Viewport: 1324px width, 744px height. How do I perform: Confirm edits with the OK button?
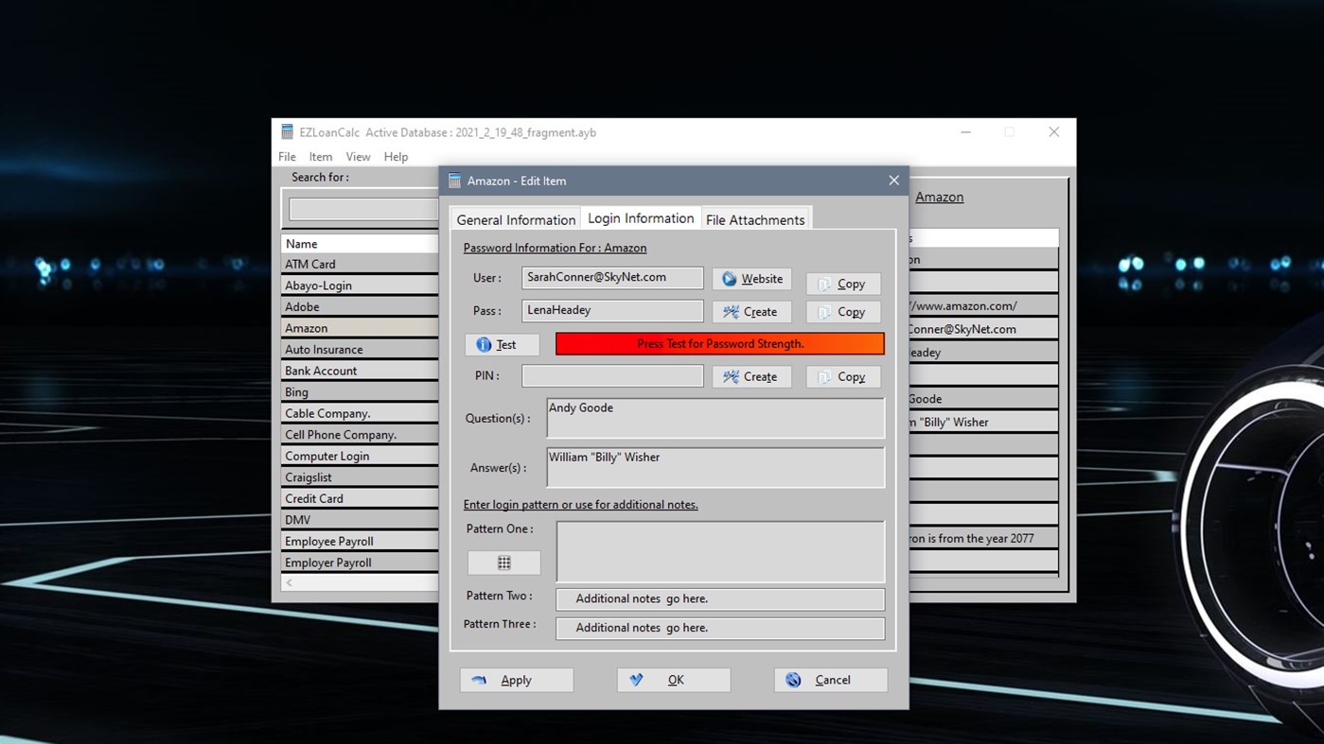click(673, 679)
